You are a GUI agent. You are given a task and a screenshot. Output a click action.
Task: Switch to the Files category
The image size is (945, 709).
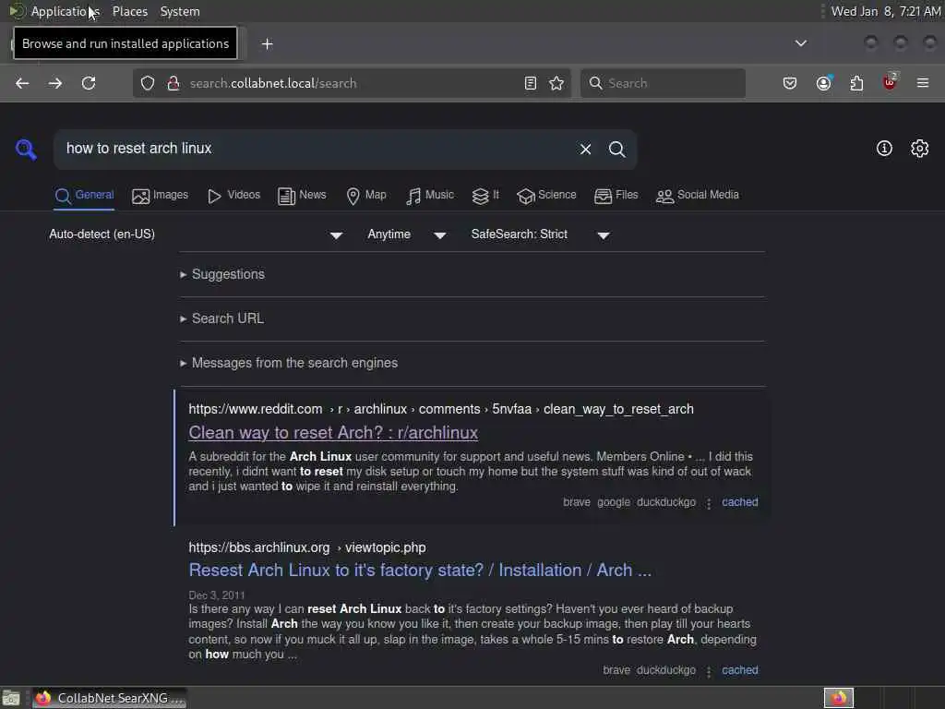(x=616, y=196)
